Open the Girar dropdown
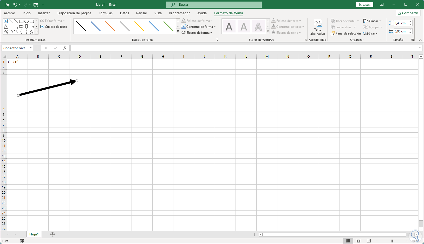Viewport: 424px width, 244px height. tap(370, 33)
